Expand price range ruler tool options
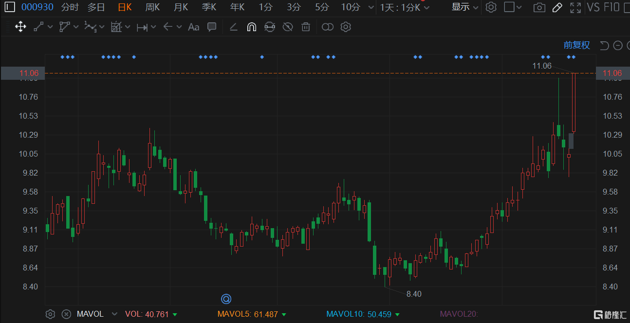 click(153, 27)
